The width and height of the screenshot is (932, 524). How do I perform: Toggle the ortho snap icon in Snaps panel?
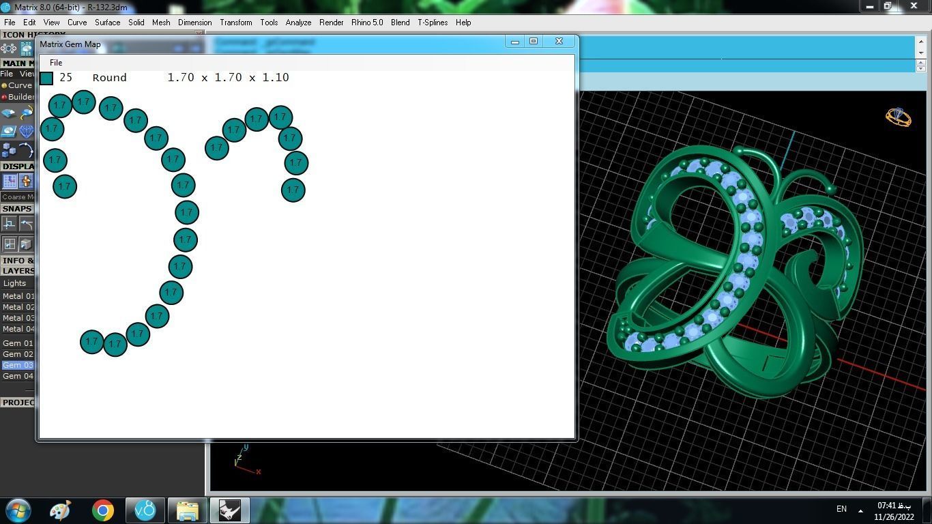10,224
